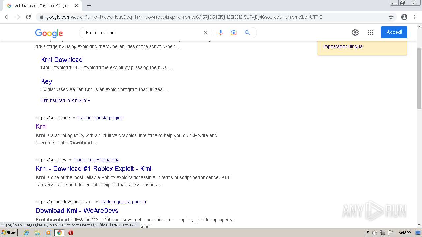Viewport: 422px width, 237px height.
Task: Open the volume control in system tray
Action: point(375,233)
